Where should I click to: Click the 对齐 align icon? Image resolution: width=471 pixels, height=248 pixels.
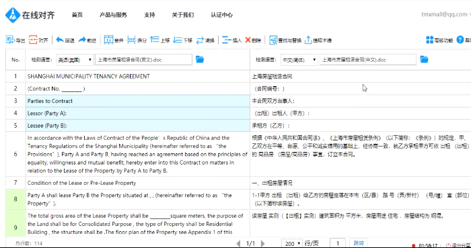[x=38, y=40]
